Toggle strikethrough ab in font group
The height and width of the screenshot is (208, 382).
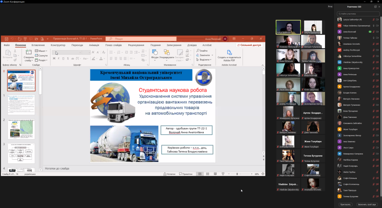coord(73,58)
